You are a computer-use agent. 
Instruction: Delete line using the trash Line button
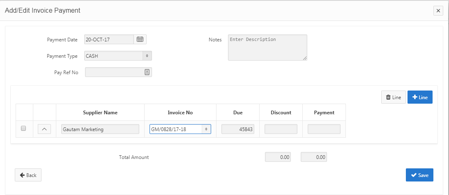393,97
